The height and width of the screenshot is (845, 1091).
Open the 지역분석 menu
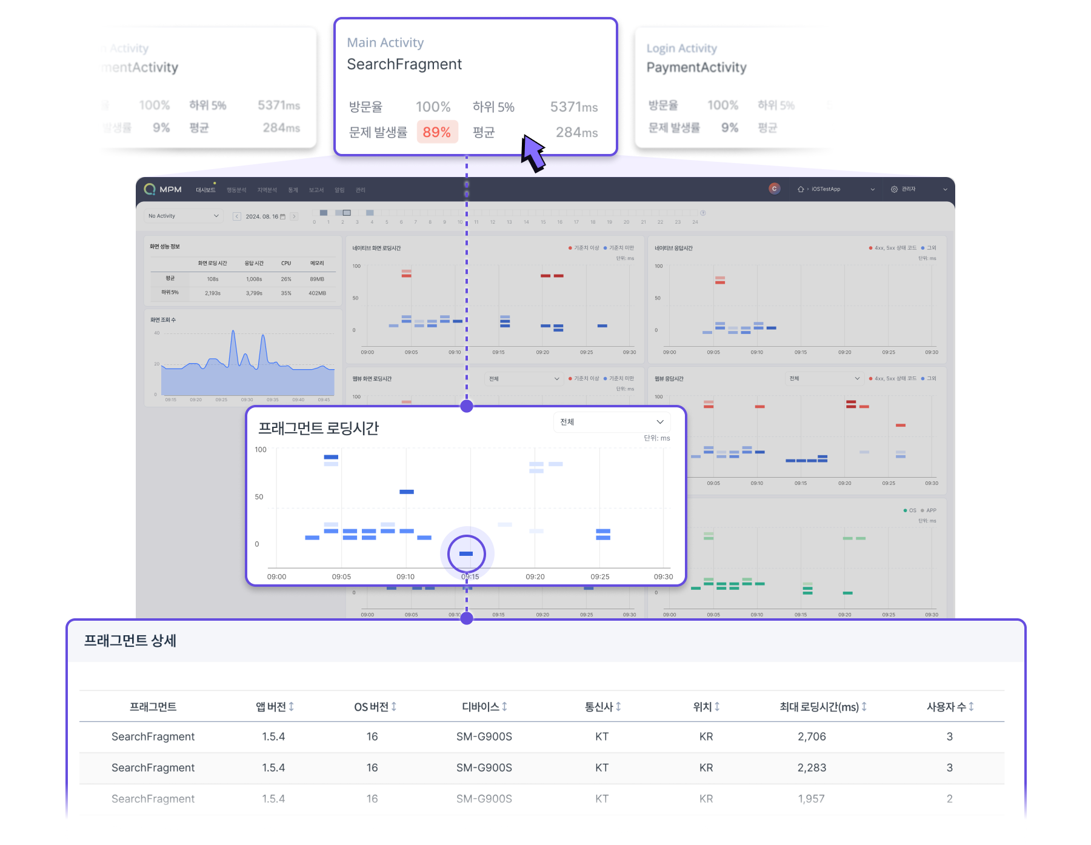[267, 190]
